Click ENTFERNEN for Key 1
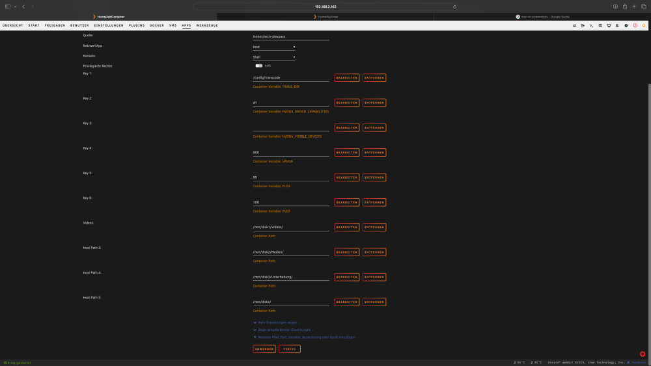651x366 pixels. coord(374,77)
